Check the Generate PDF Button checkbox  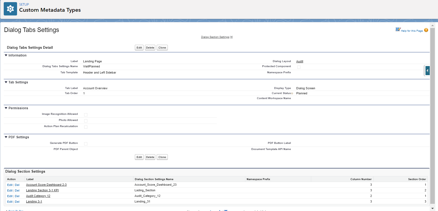pyautogui.click(x=86, y=144)
